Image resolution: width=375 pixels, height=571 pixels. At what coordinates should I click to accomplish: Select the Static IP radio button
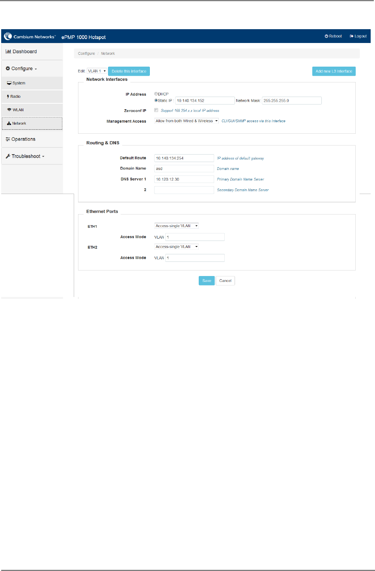156,100
